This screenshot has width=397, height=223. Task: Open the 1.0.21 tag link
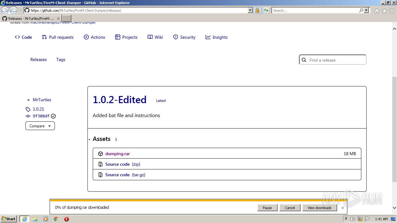[x=38, y=109]
